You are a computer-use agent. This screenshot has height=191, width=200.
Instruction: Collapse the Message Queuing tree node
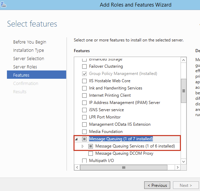coord(76,139)
